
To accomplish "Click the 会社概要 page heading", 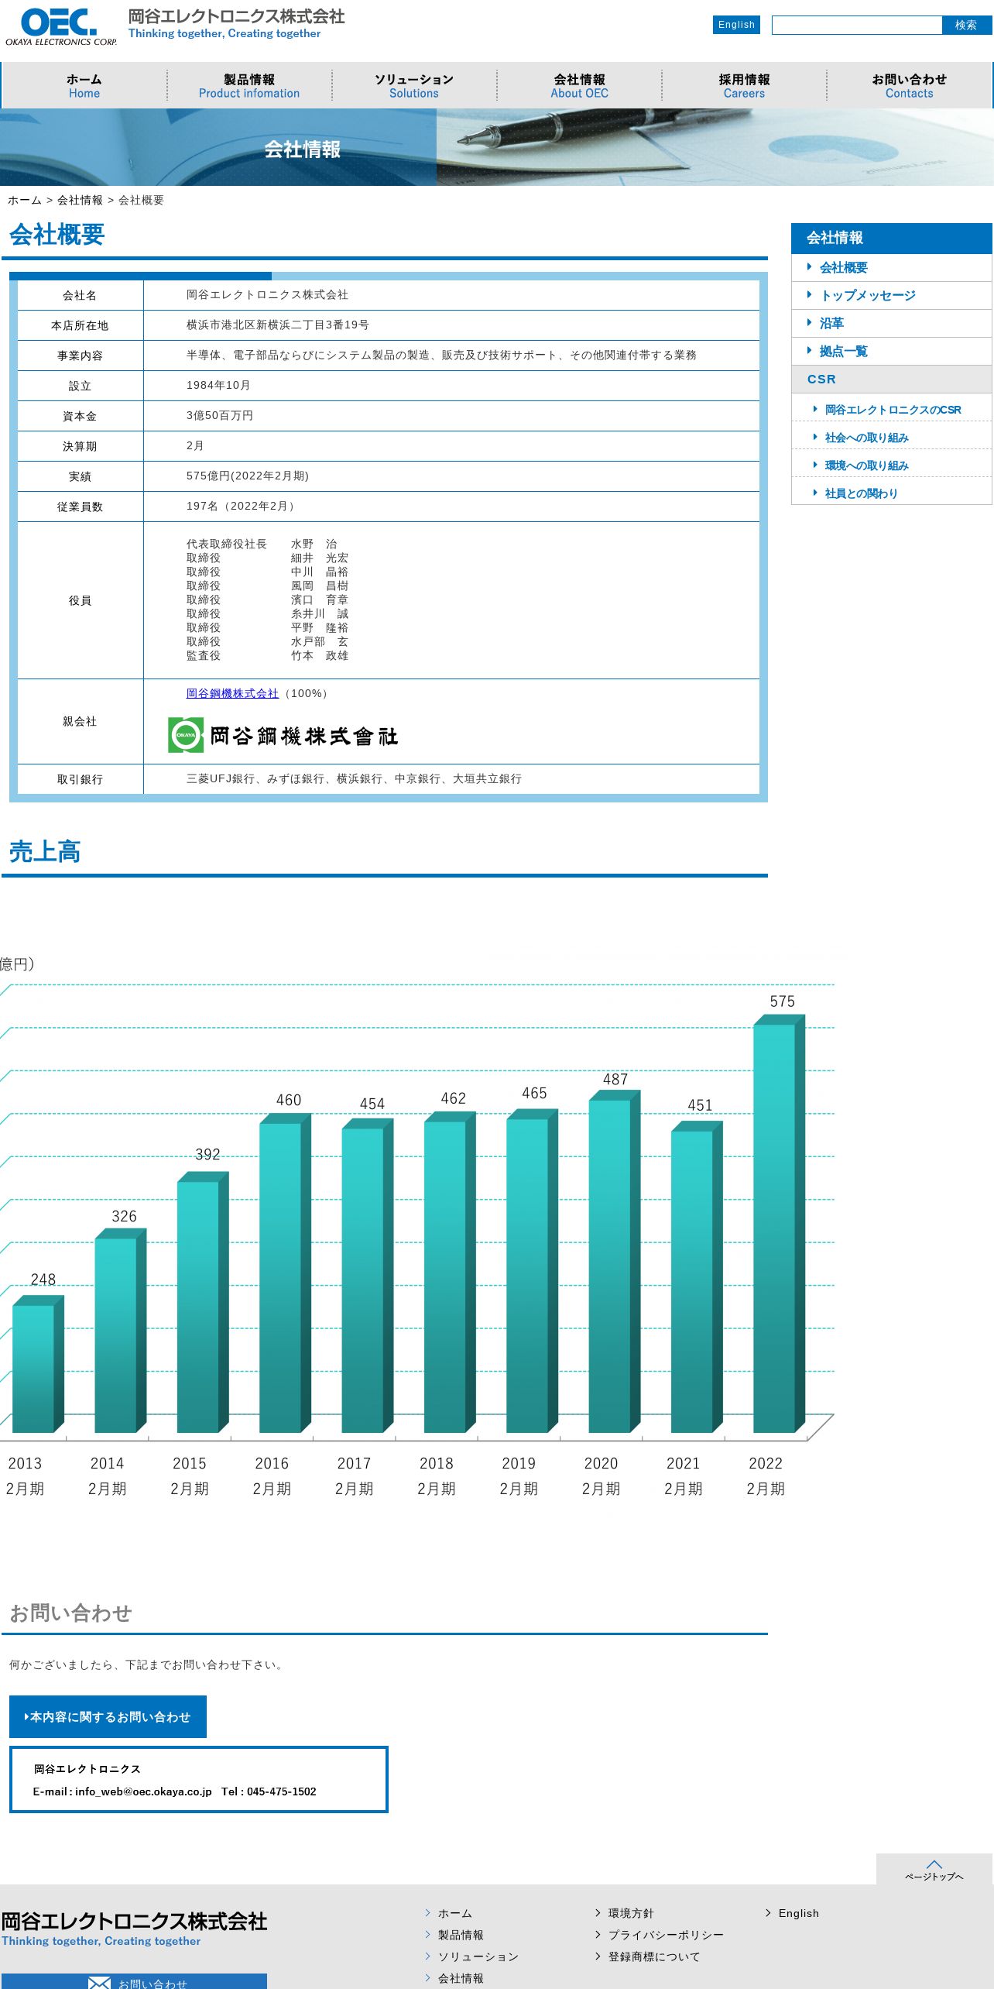I will pyautogui.click(x=57, y=234).
